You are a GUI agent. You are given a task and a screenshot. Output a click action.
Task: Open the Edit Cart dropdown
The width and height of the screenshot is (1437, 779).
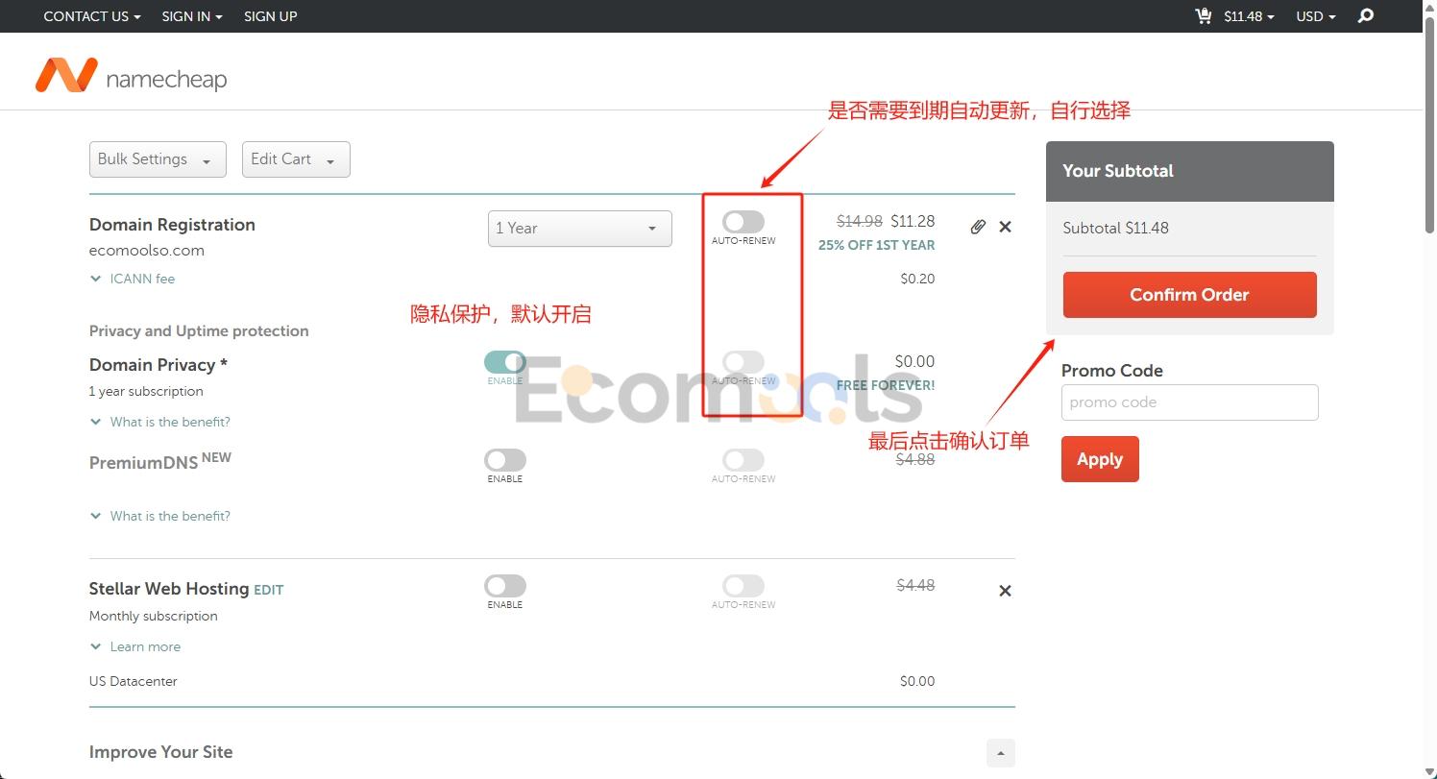tap(296, 159)
